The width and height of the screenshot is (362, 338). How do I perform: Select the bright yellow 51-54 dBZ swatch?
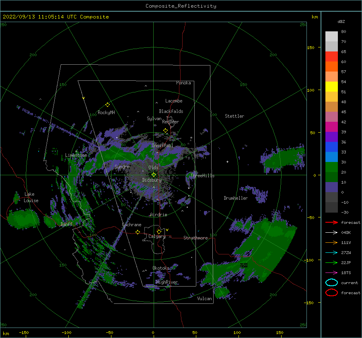click(331, 86)
